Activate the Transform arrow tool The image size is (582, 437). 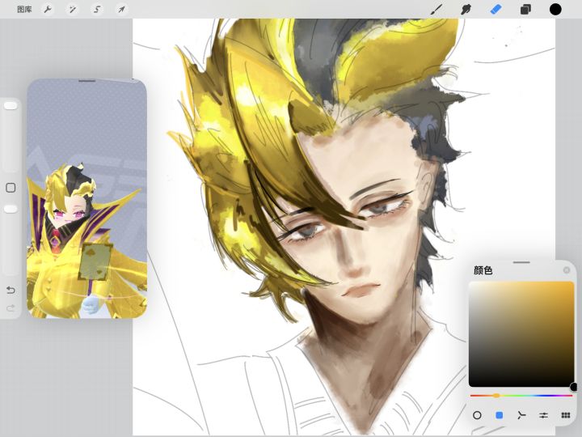tap(121, 10)
